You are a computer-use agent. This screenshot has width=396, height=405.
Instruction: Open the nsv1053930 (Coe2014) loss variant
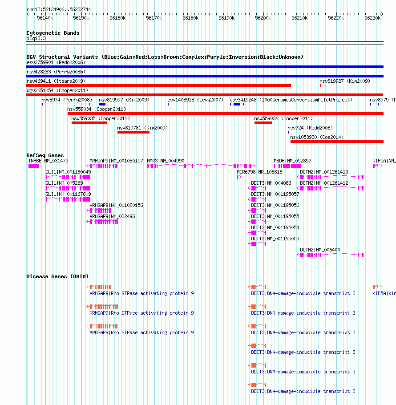click(337, 141)
